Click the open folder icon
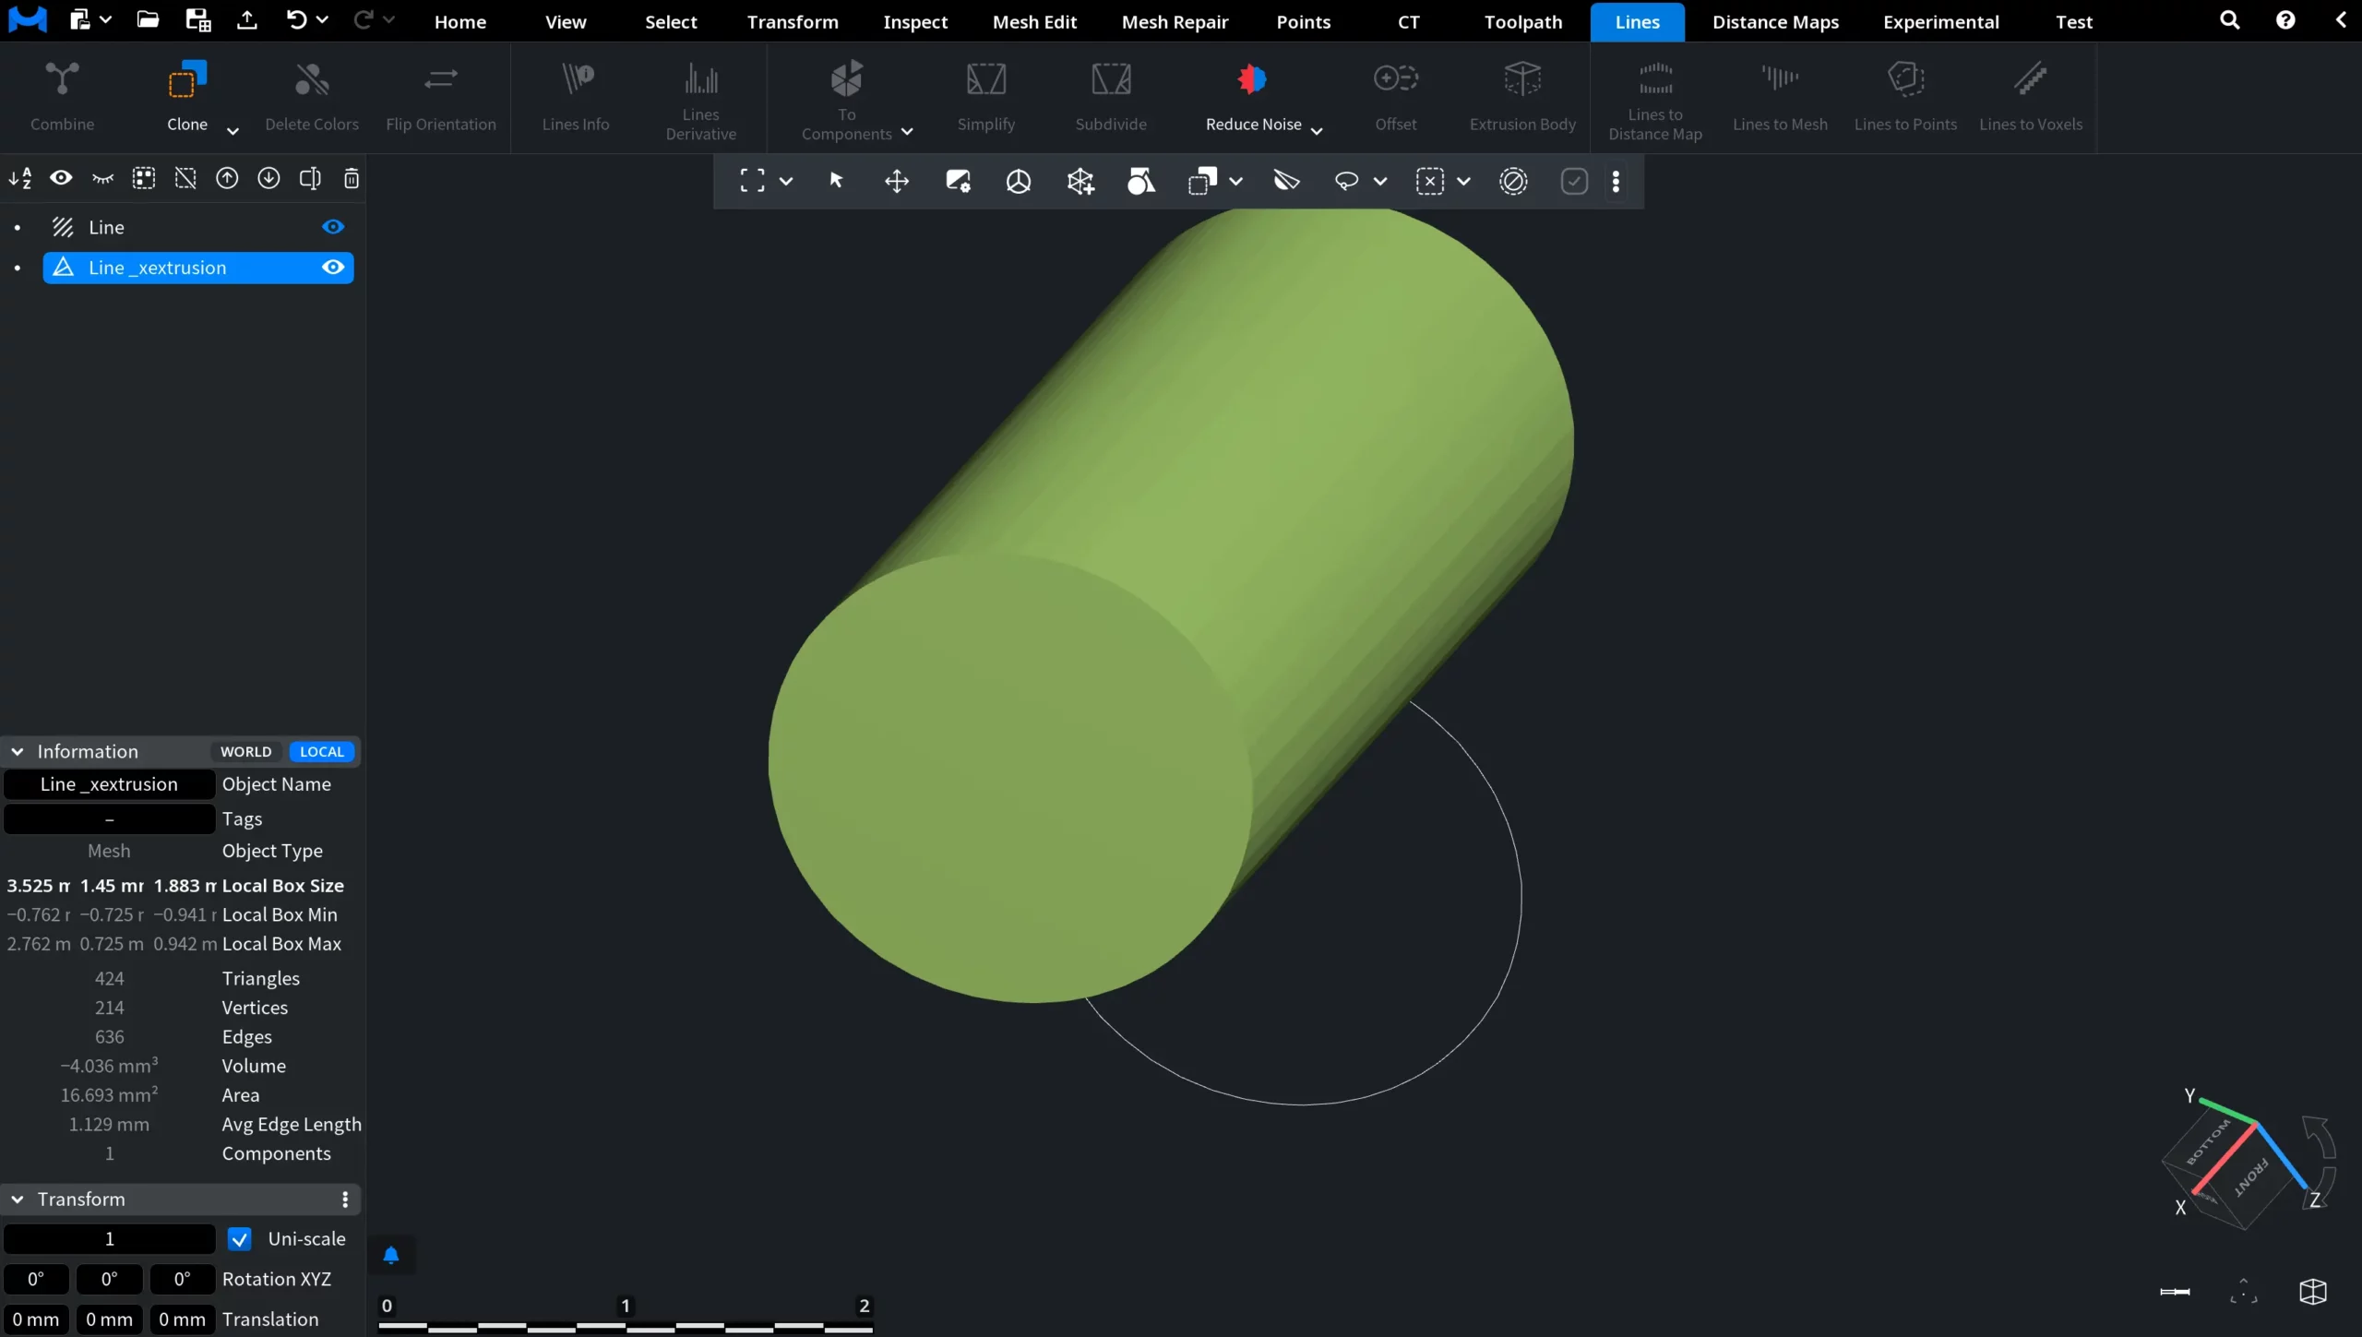The height and width of the screenshot is (1337, 2362). (x=148, y=19)
